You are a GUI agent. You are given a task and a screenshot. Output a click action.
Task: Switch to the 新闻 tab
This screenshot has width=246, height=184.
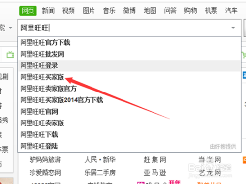coord(48,11)
